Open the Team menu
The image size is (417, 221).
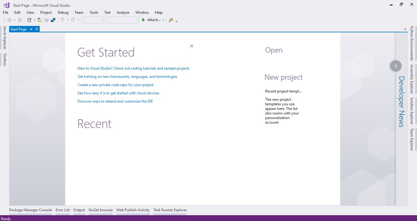(79, 13)
